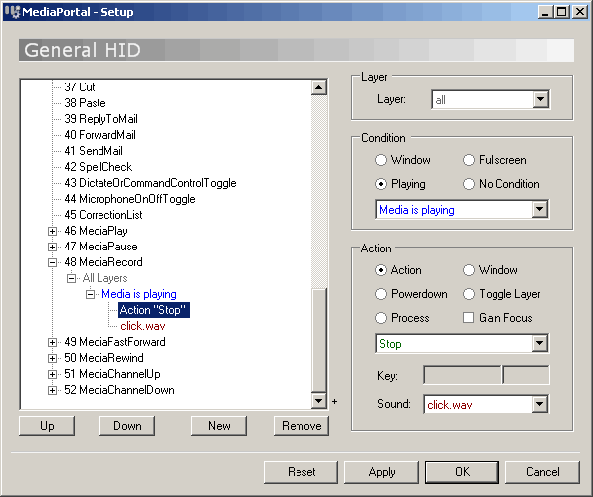Click the Remove button

(x=301, y=426)
